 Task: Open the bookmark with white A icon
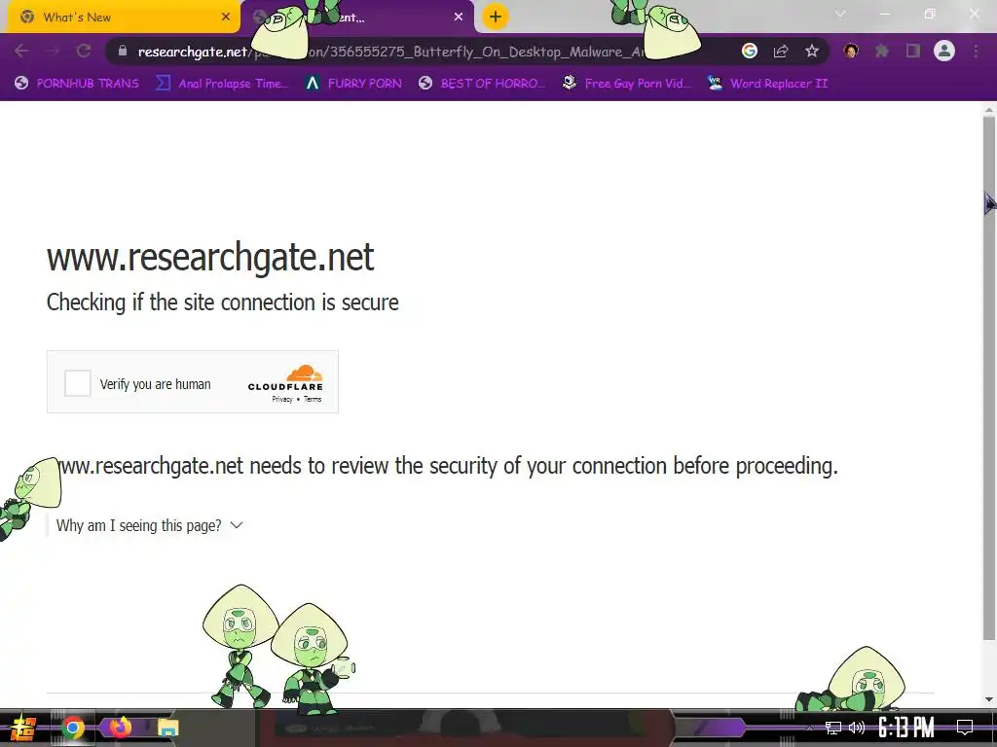353,84
